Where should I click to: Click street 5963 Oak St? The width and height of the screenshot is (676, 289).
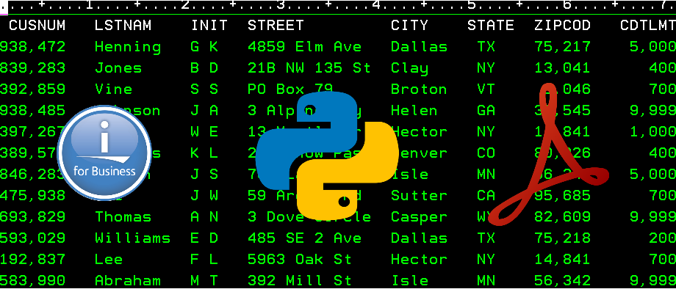coord(300,259)
